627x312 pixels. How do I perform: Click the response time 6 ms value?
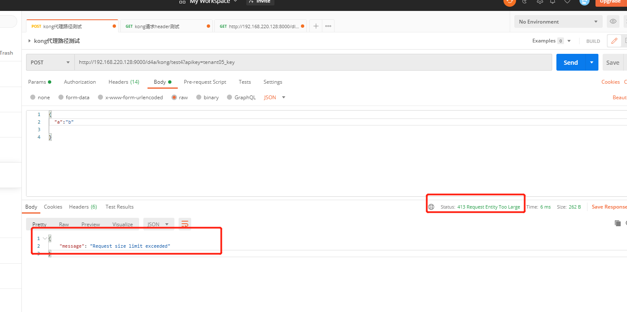tap(545, 207)
